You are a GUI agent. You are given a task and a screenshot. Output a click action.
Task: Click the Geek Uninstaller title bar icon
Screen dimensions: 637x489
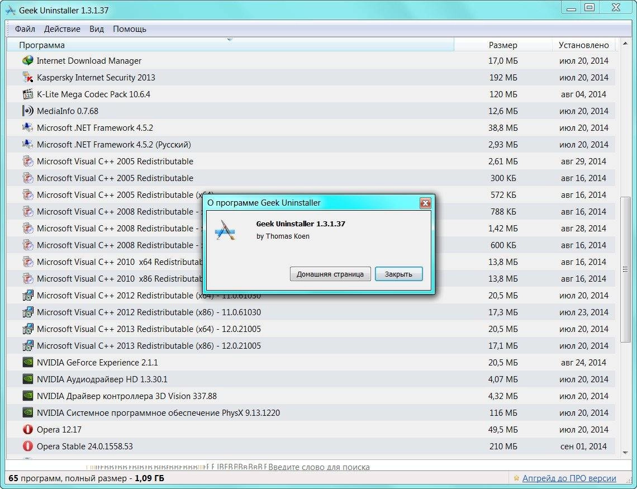click(x=11, y=10)
